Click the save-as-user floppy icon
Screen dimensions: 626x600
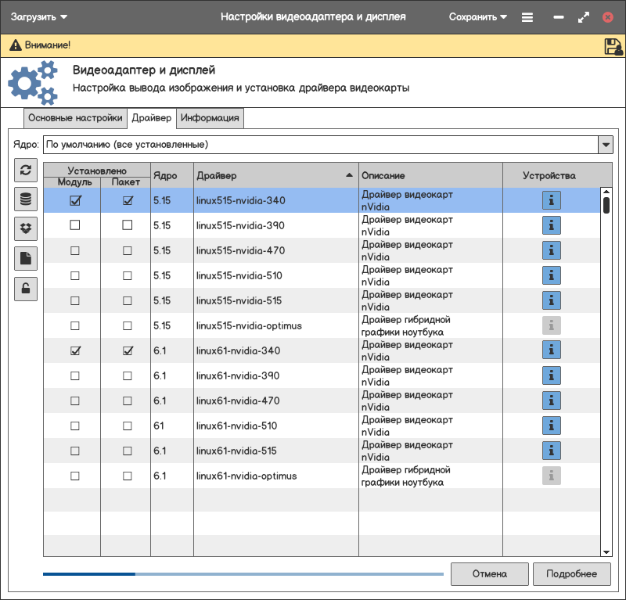pos(613,46)
